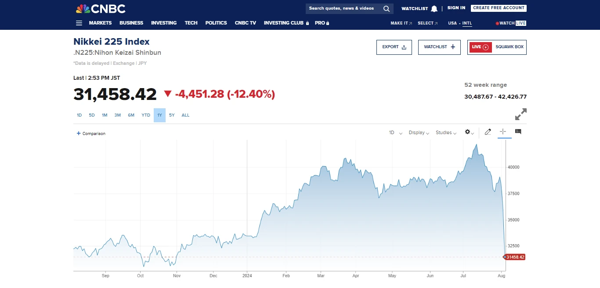Open the Select external link

[428, 23]
